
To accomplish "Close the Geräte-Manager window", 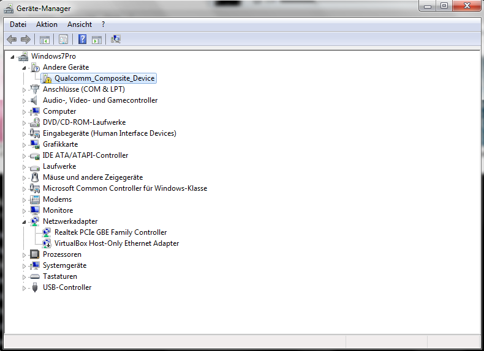I will coord(467,6).
